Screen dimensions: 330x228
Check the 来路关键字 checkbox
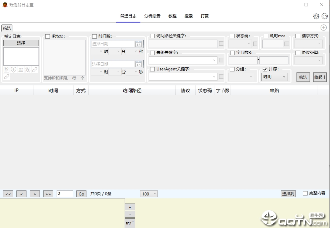[x=152, y=53]
